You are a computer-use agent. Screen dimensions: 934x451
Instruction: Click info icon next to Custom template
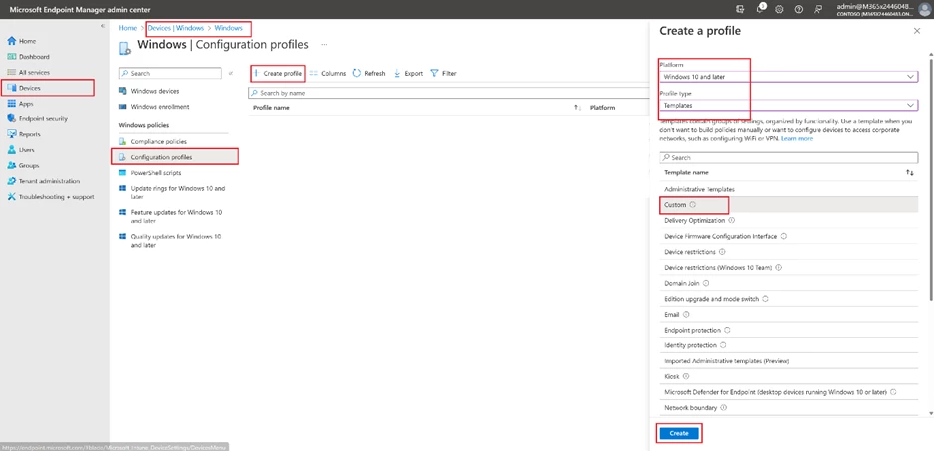(x=693, y=204)
